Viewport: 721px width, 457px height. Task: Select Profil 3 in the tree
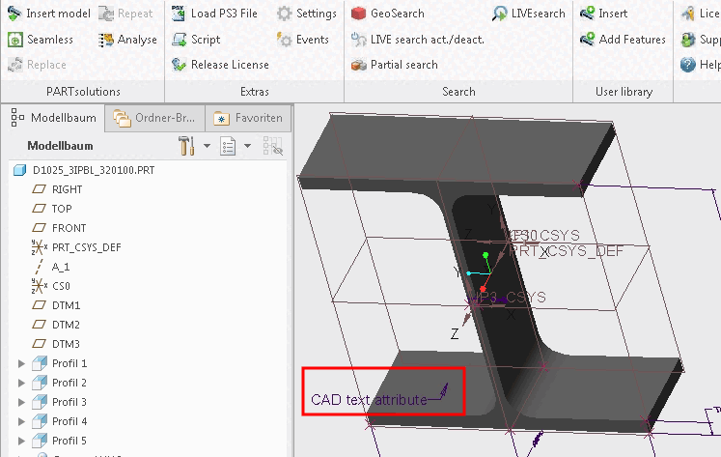(x=69, y=402)
